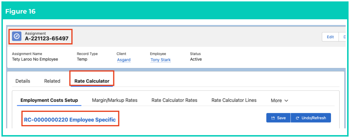Click the Active status value
This screenshot has width=350, height=138.
[x=196, y=59]
